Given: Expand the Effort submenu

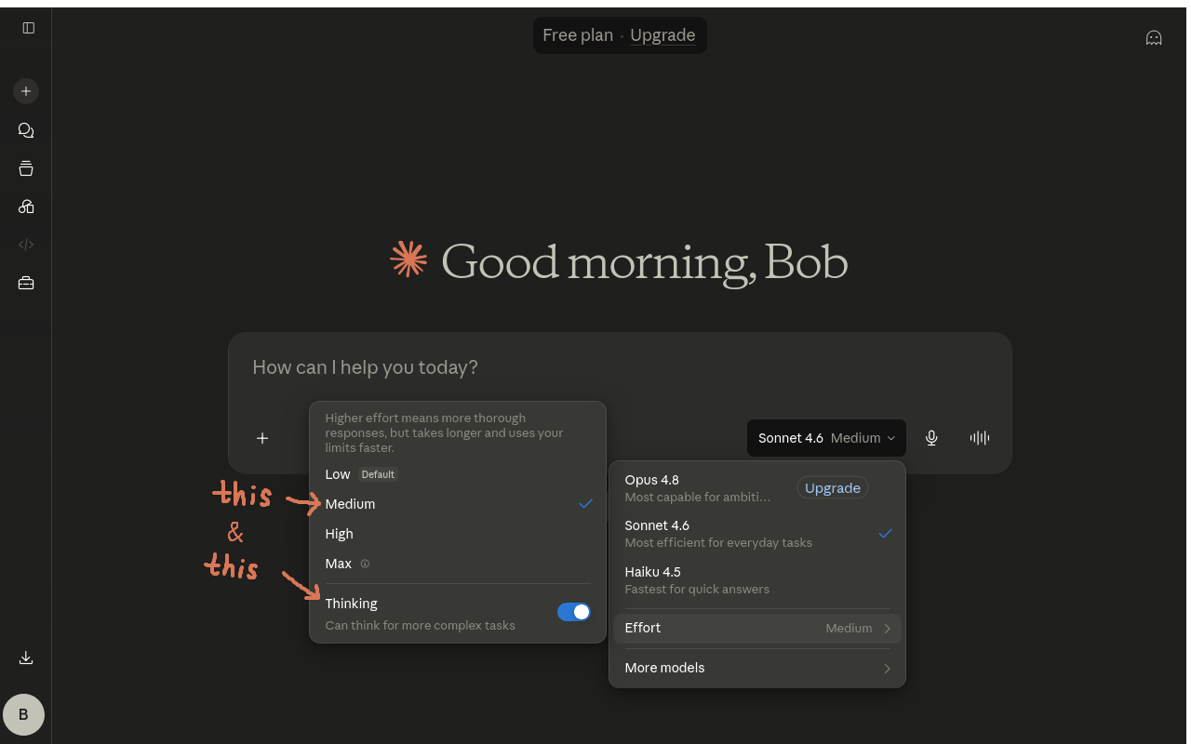Looking at the screenshot, I should pyautogui.click(x=757, y=629).
